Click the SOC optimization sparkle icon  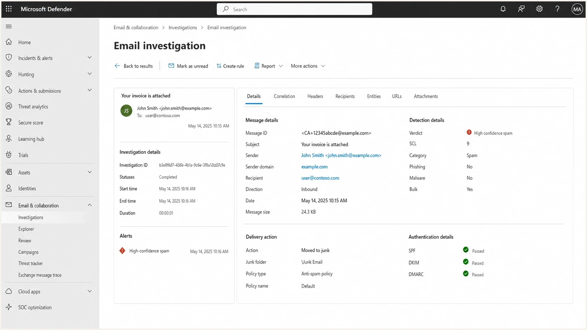point(9,307)
